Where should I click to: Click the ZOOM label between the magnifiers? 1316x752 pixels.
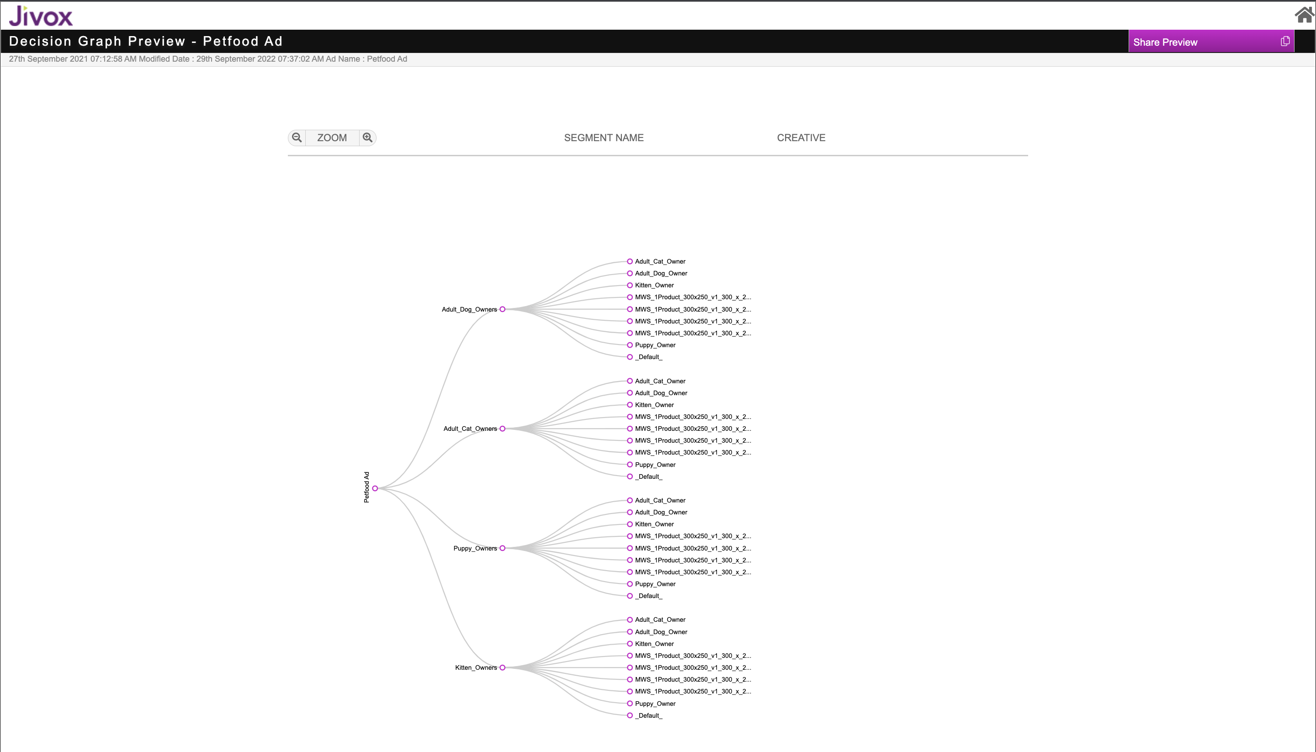332,138
